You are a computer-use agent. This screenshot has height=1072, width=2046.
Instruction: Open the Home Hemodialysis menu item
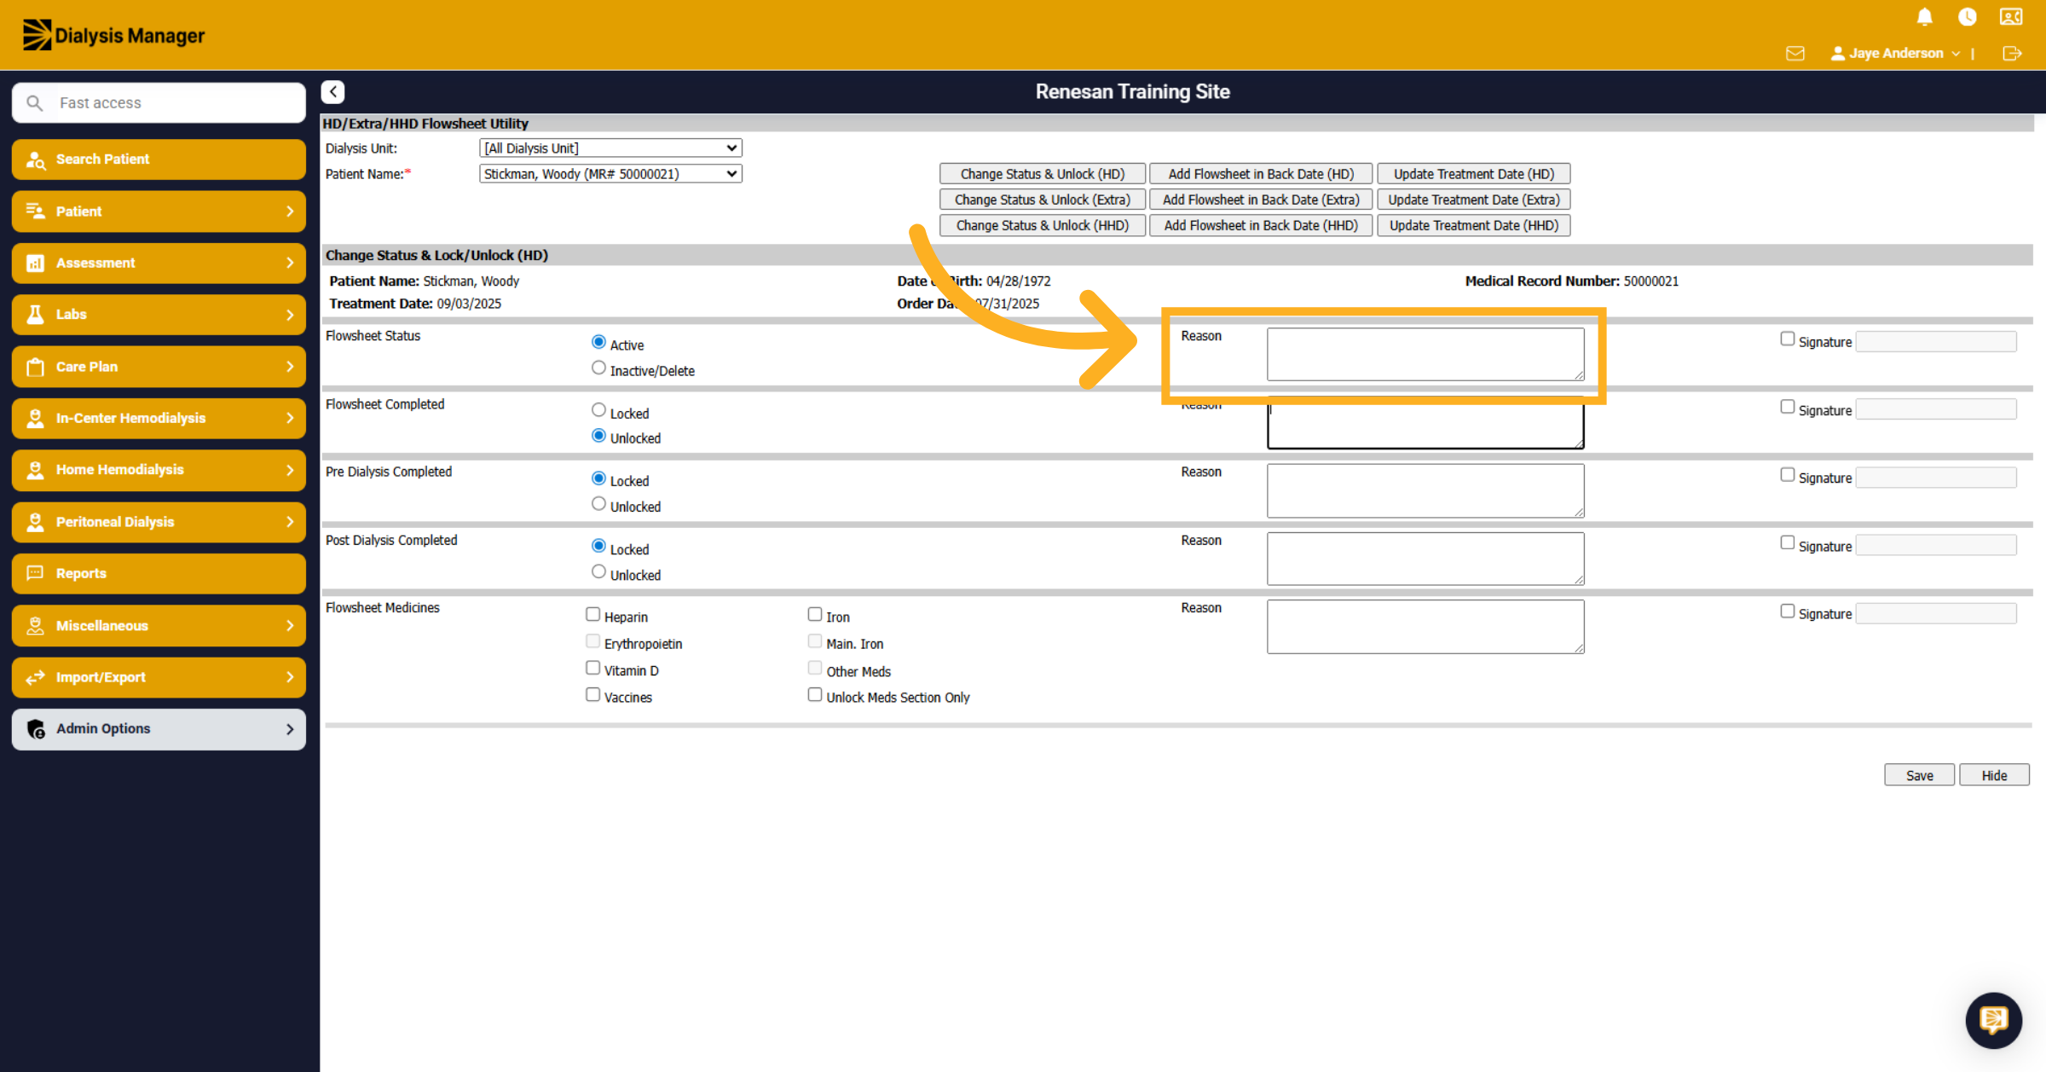tap(159, 470)
